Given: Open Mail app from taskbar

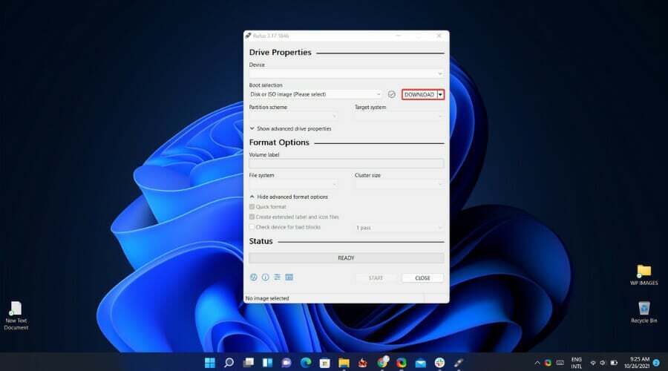Looking at the screenshot, I should tap(421, 363).
